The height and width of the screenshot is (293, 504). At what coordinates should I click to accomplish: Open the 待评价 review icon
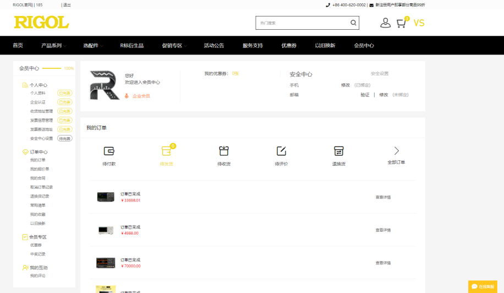point(281,151)
